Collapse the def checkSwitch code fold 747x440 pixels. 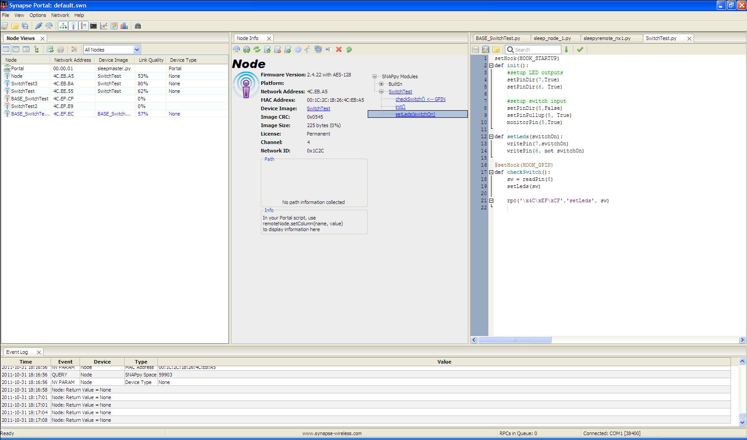(x=491, y=172)
